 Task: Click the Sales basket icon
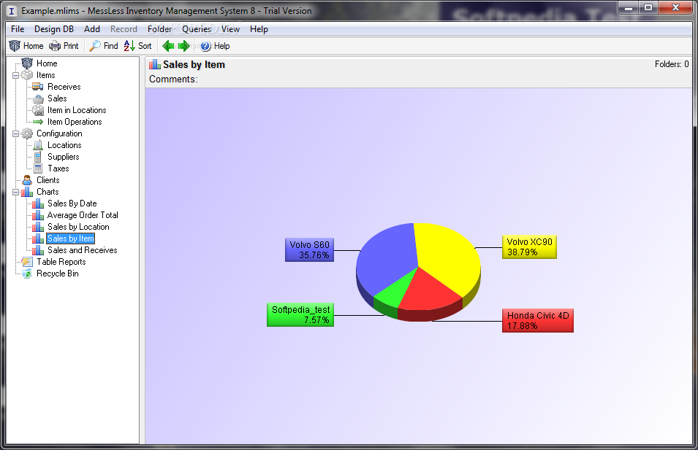coord(38,98)
